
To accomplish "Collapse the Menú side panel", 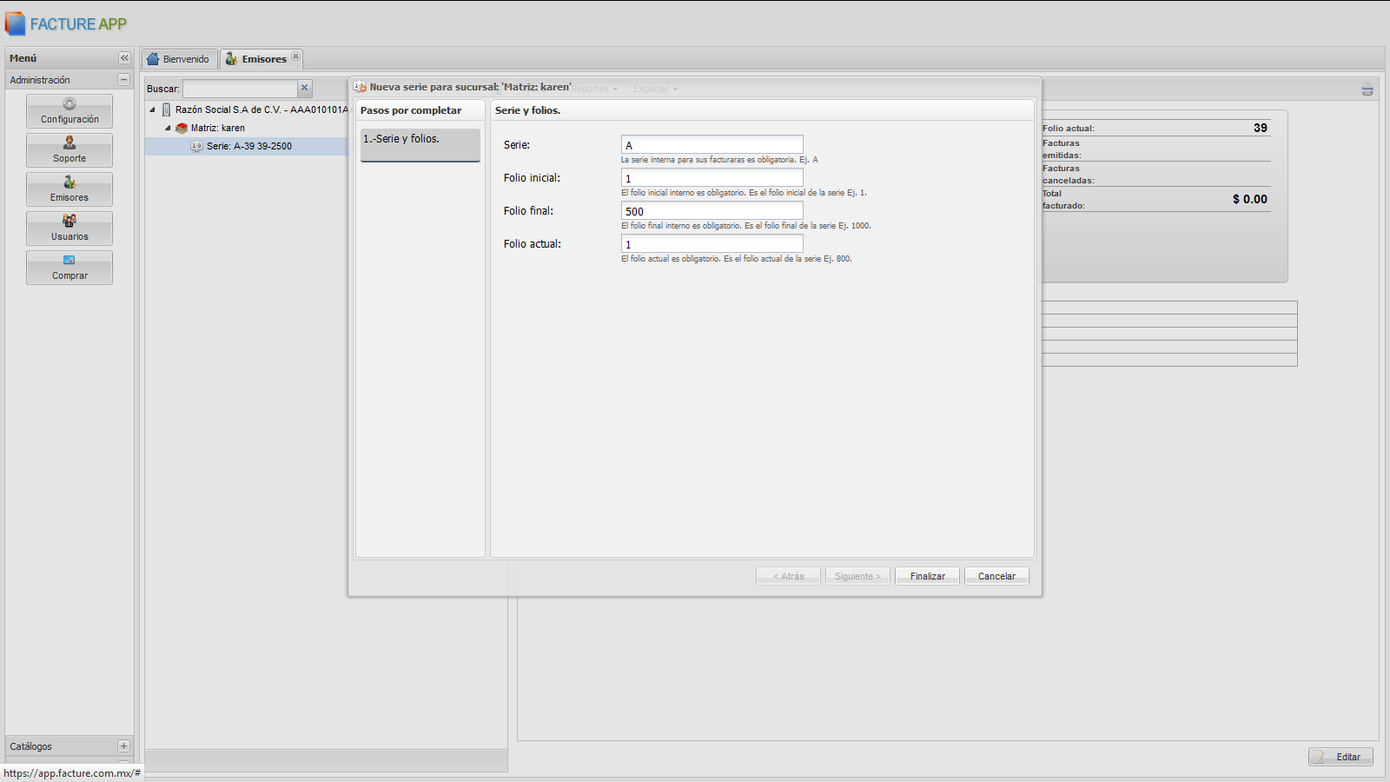I will [124, 57].
